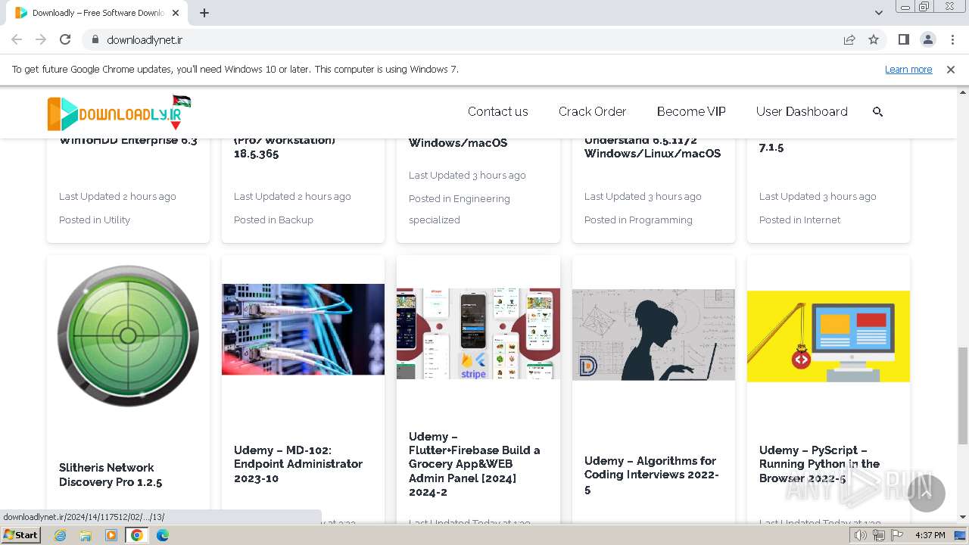The height and width of the screenshot is (545, 969).
Task: Open the Flutter grocery app thumbnail
Action: (x=478, y=333)
